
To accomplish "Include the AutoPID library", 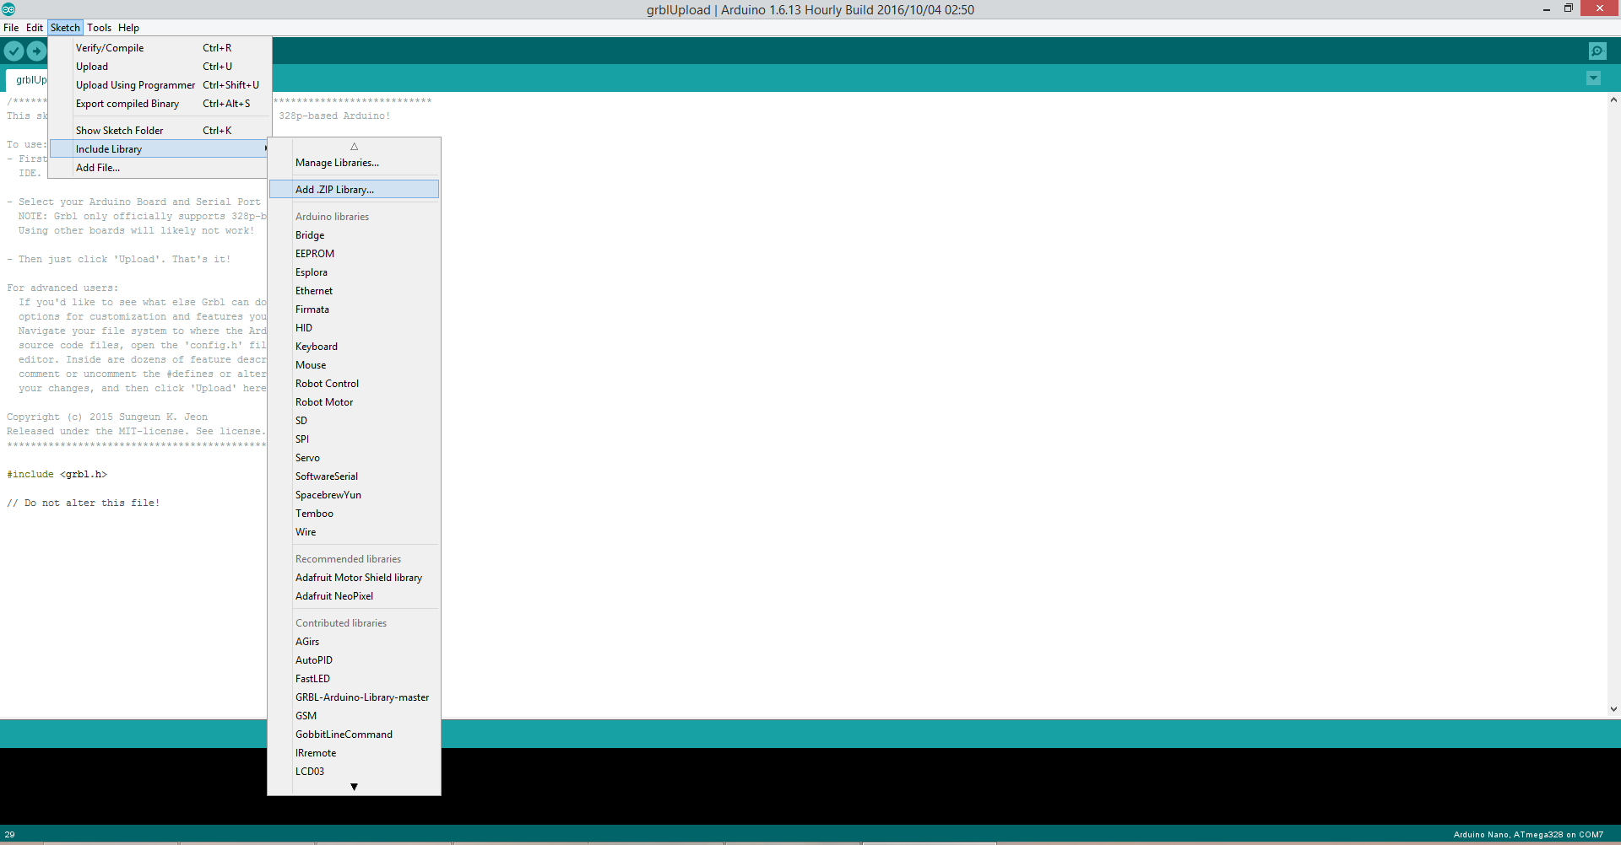I will coord(354,660).
